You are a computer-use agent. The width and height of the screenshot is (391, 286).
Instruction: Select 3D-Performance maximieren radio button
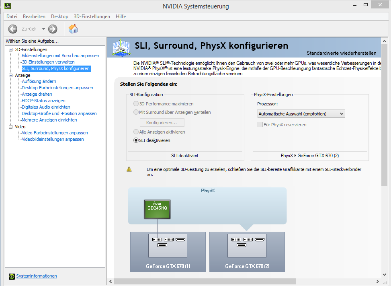click(x=136, y=103)
